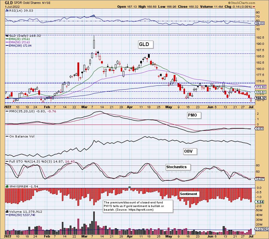This screenshot has height=239, width=269.
Task: Click the 177.5 price axis label
Action: click(260, 75)
